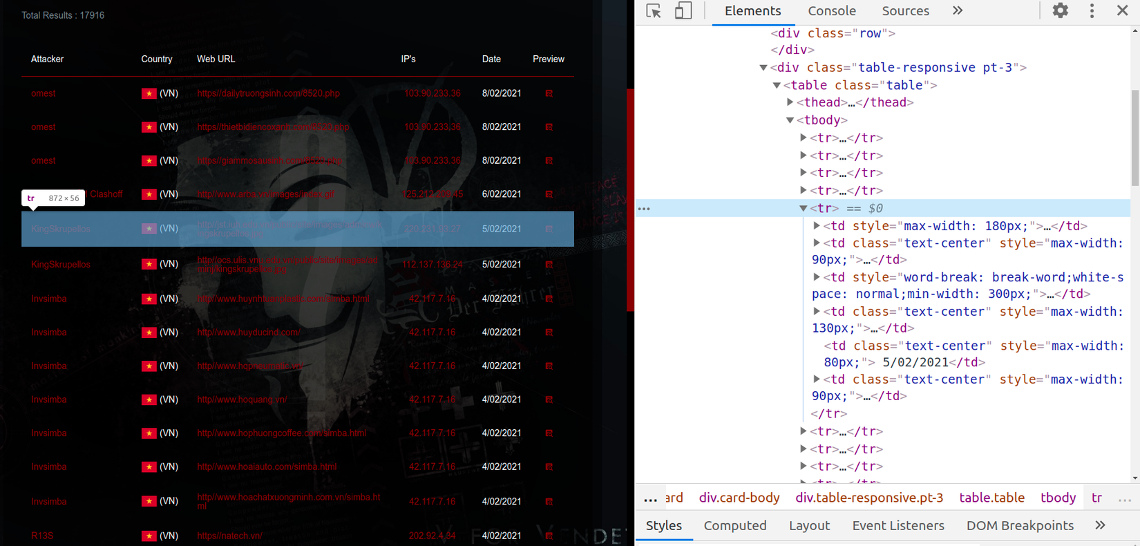The image size is (1140, 546).
Task: Open preview icon for huyducind.com row
Action: [549, 332]
